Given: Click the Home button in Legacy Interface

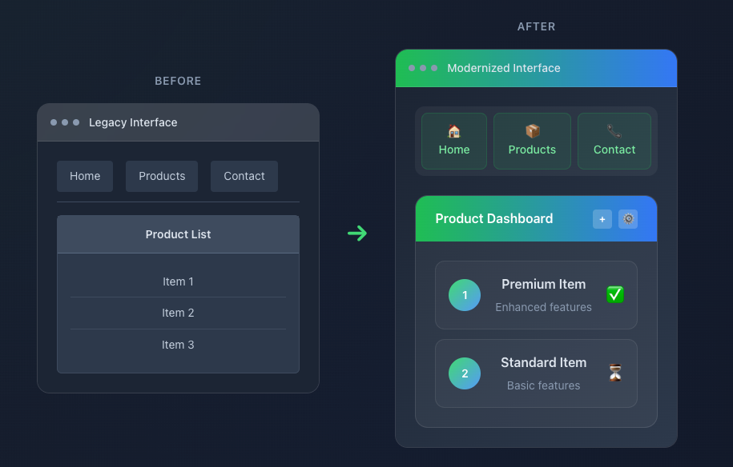Looking at the screenshot, I should click(85, 176).
